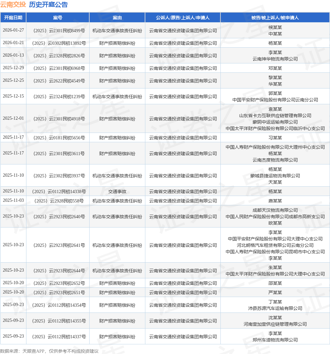The width and height of the screenshot is (330, 354).
Task: Click defendant 云南坤华物流有限公司
Action: click(x=275, y=59)
